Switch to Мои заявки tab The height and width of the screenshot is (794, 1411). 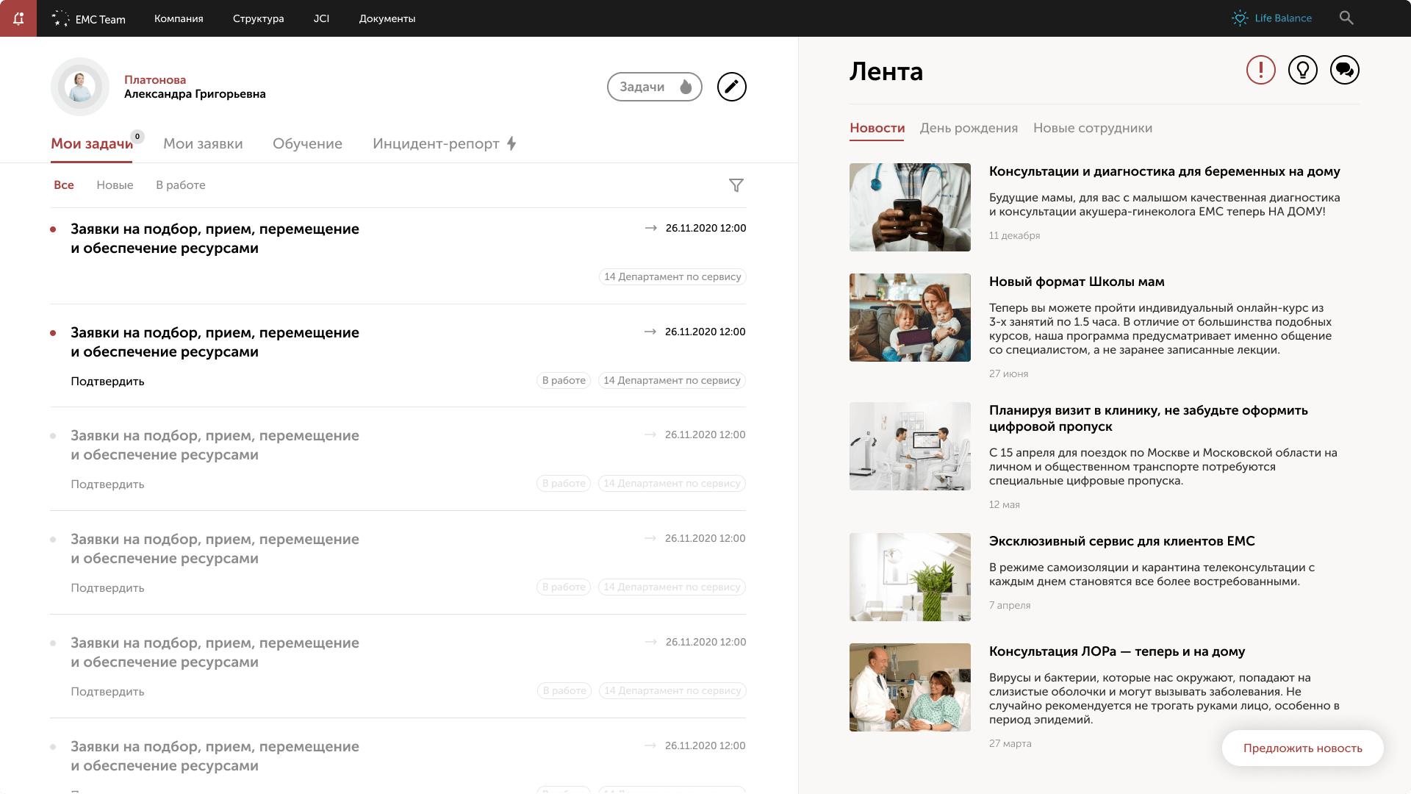coord(203,144)
